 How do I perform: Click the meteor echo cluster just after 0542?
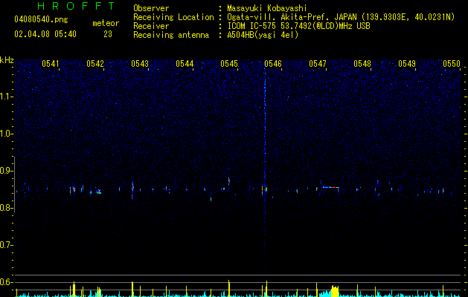click(98, 192)
